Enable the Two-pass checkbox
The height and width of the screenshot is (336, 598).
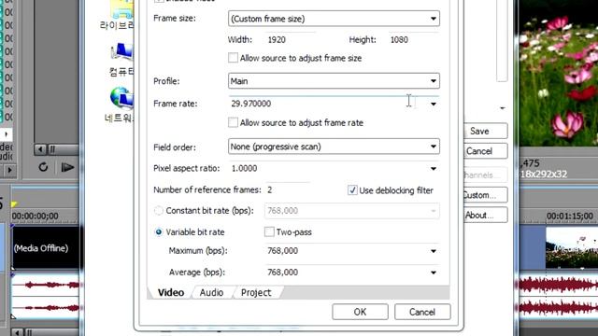269,232
